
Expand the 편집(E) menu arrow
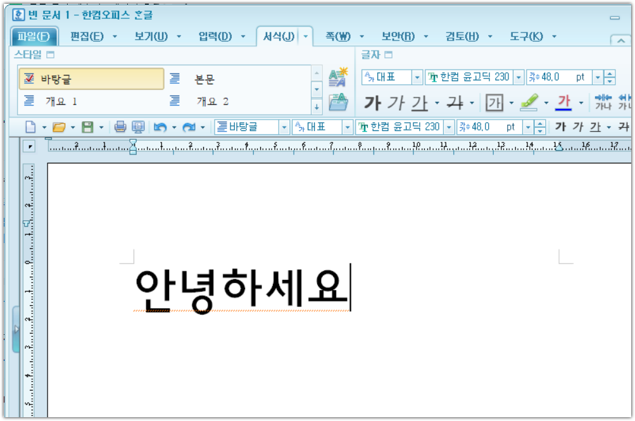coord(115,37)
